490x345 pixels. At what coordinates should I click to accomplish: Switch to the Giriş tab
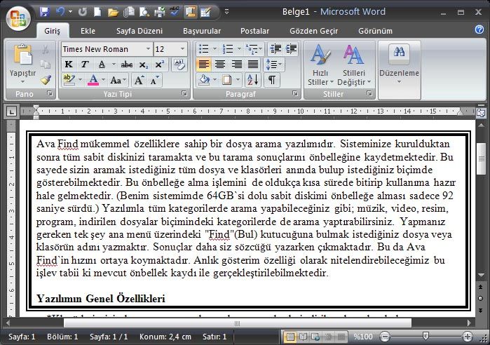click(x=52, y=31)
